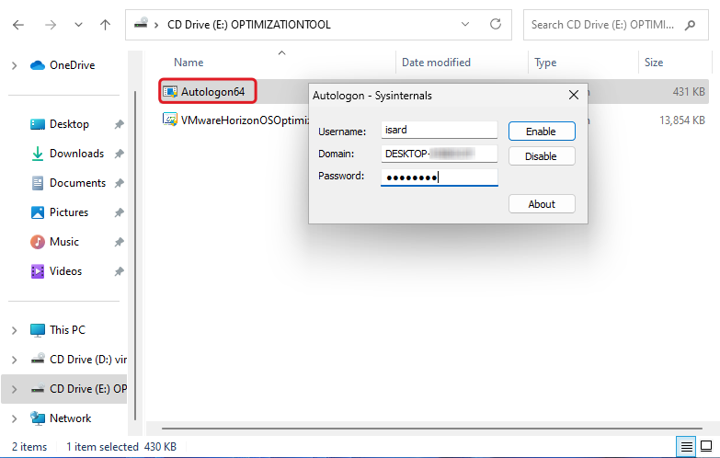Open Downloads in Quick access
The image size is (720, 458).
click(76, 154)
